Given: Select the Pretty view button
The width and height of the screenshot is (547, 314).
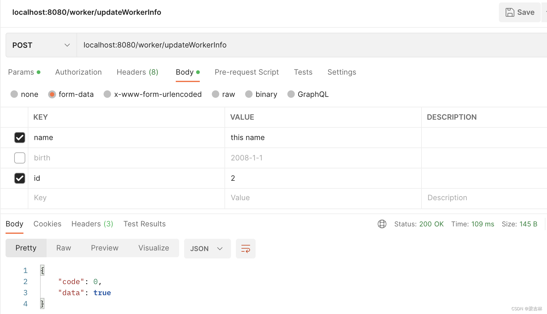Looking at the screenshot, I should 26,248.
